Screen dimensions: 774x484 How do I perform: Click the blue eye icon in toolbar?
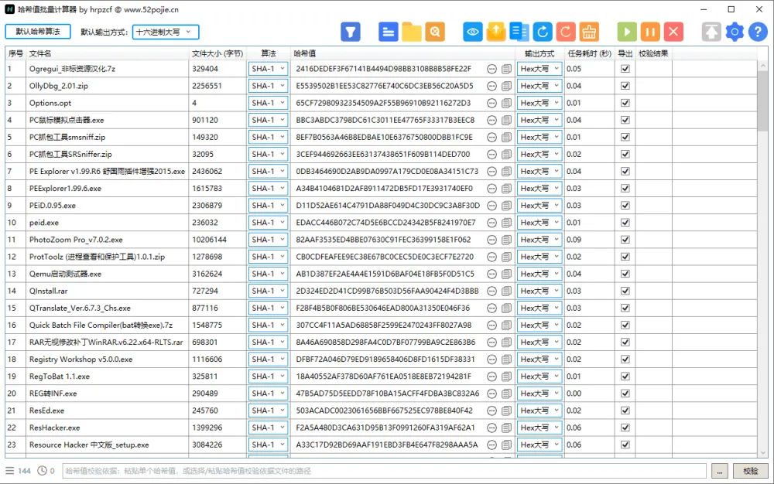click(x=473, y=32)
